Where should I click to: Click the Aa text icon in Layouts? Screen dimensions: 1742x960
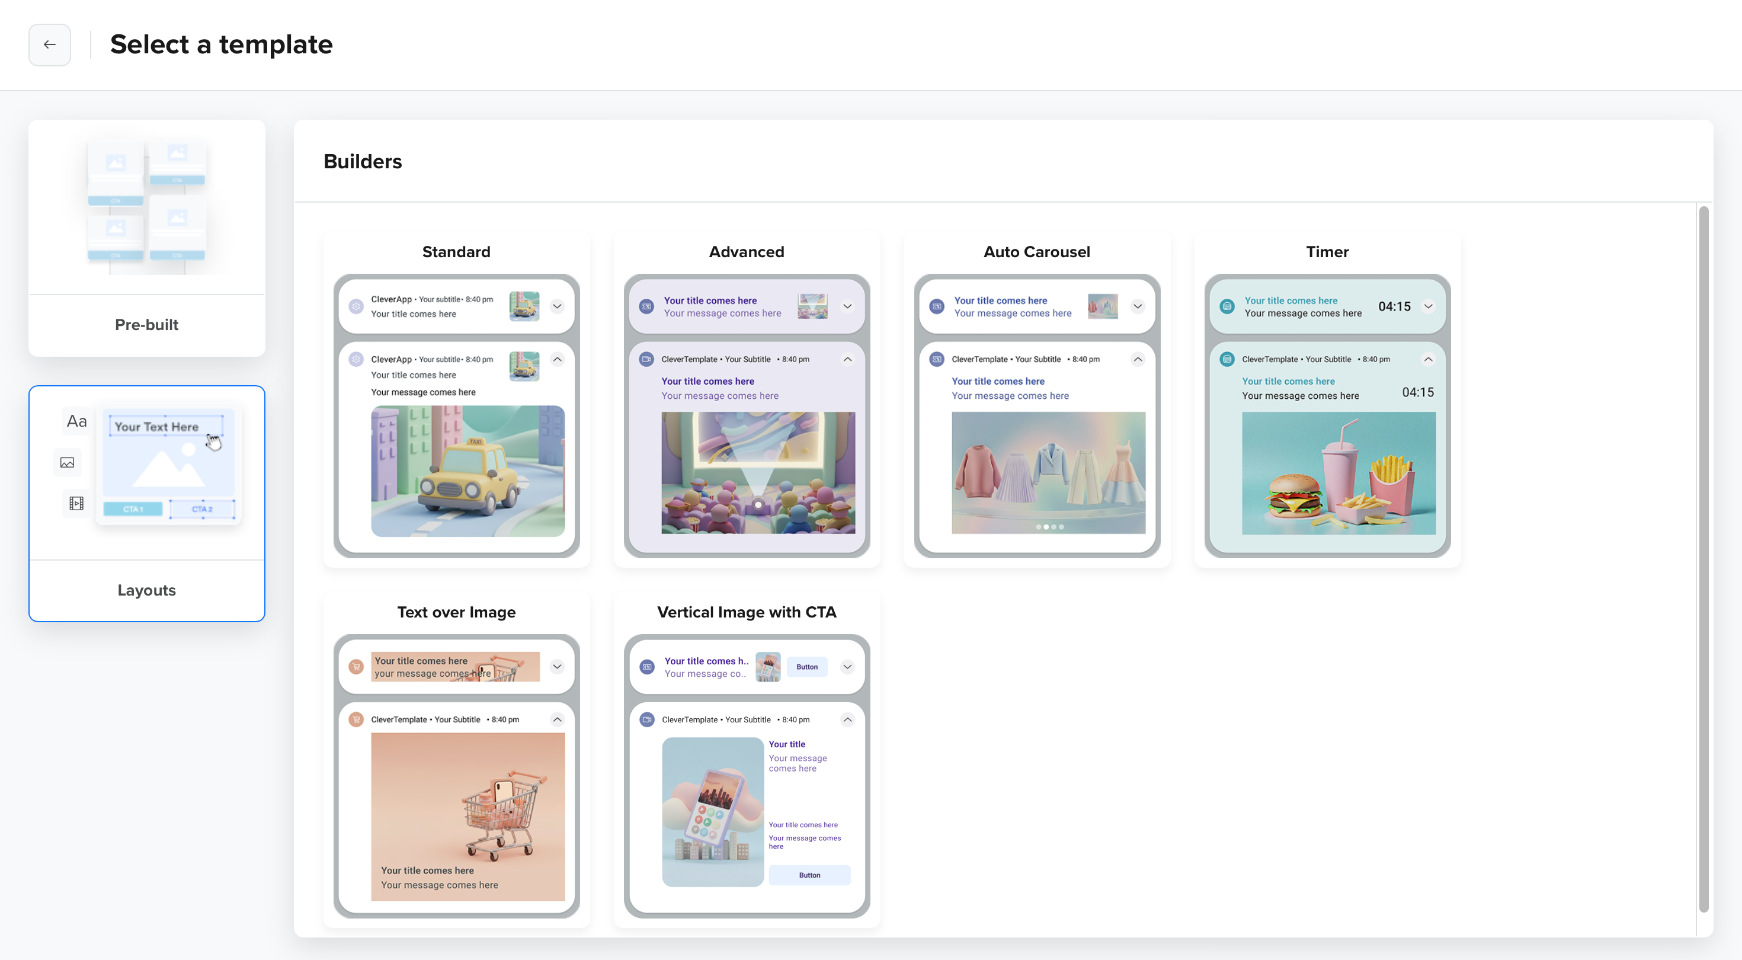76,421
